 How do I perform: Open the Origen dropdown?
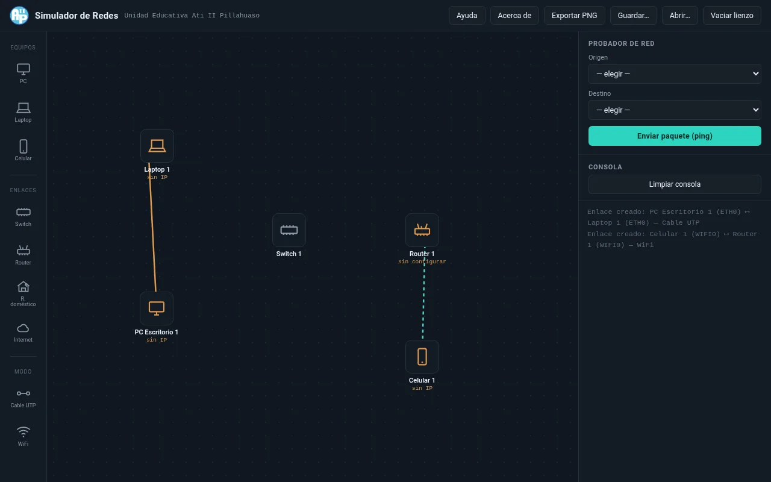[675, 74]
